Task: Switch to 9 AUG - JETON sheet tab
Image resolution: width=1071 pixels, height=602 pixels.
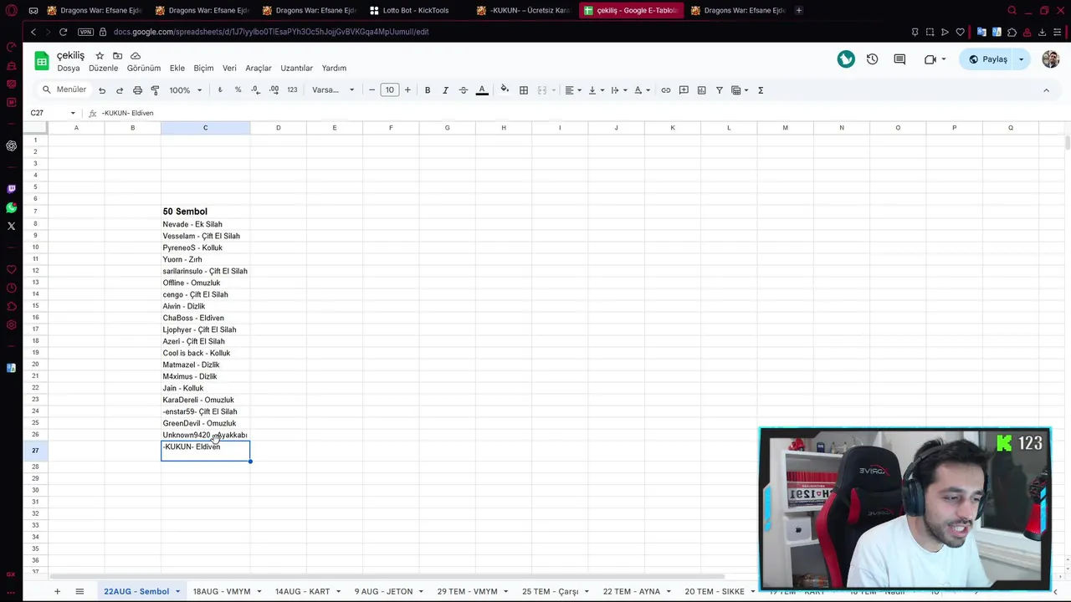Action: (x=383, y=592)
